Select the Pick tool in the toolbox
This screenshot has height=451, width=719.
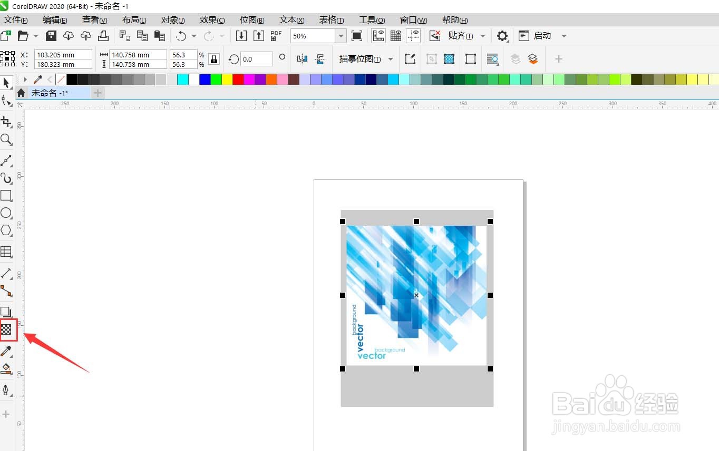coord(6,83)
